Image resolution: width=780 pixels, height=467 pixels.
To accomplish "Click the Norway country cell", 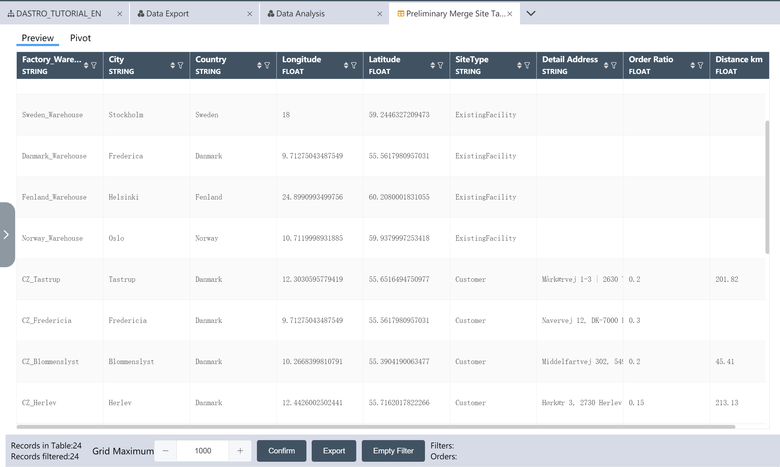I will [233, 238].
